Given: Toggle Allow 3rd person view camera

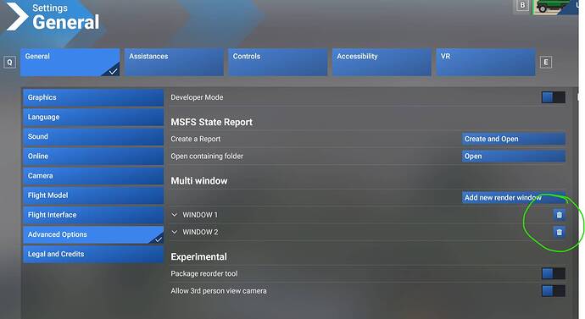Looking at the screenshot, I should 554,291.
